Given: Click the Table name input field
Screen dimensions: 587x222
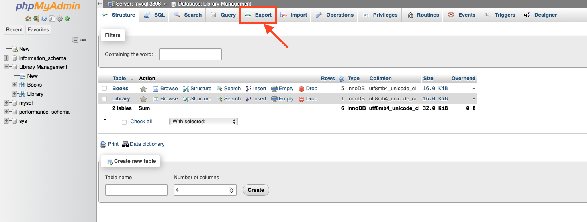Looking at the screenshot, I should point(136,190).
